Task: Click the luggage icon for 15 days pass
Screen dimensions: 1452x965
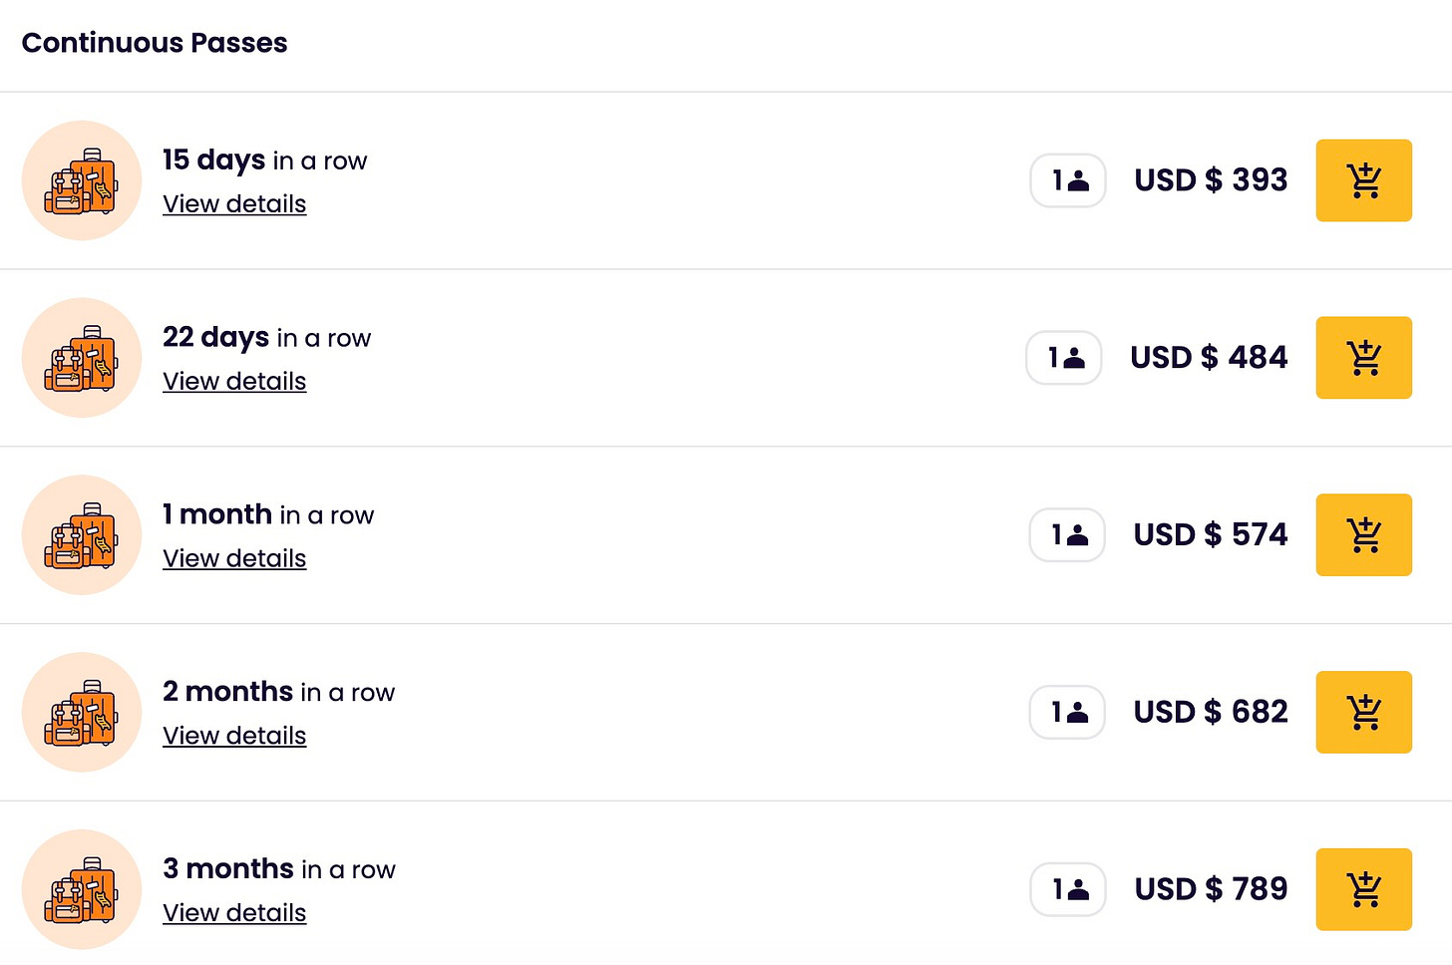Action: [82, 180]
